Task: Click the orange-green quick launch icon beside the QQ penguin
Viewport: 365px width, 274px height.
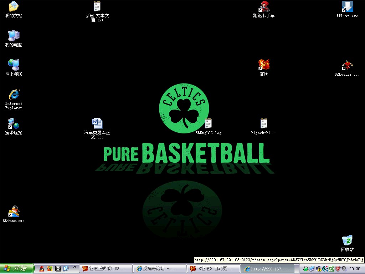Action: point(50,269)
